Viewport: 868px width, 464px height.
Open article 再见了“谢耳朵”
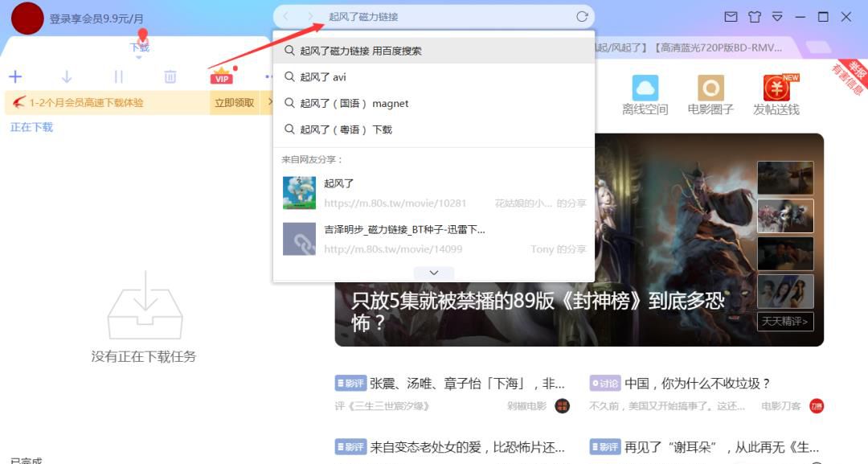pyautogui.click(x=722, y=446)
